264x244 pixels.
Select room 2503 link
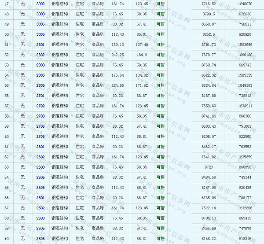coord(40,218)
